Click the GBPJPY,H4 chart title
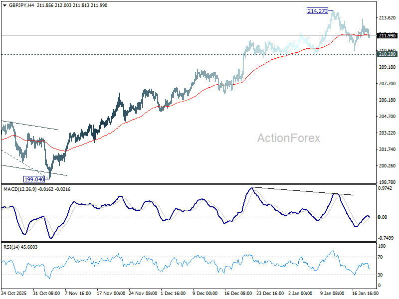Screen dimensions: 399x299 coord(21,5)
